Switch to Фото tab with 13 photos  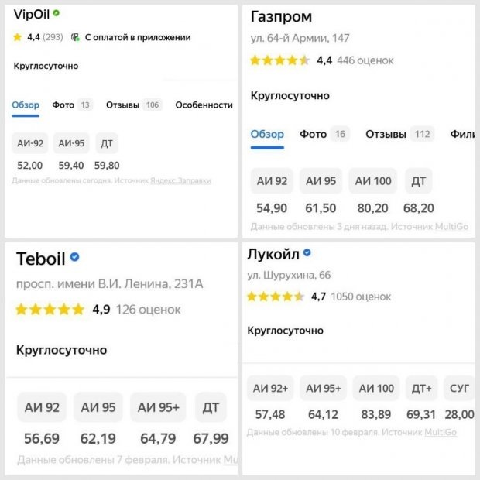(x=72, y=105)
